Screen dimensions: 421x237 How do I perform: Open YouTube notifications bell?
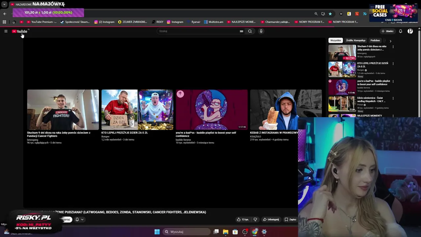pyautogui.click(x=401, y=31)
